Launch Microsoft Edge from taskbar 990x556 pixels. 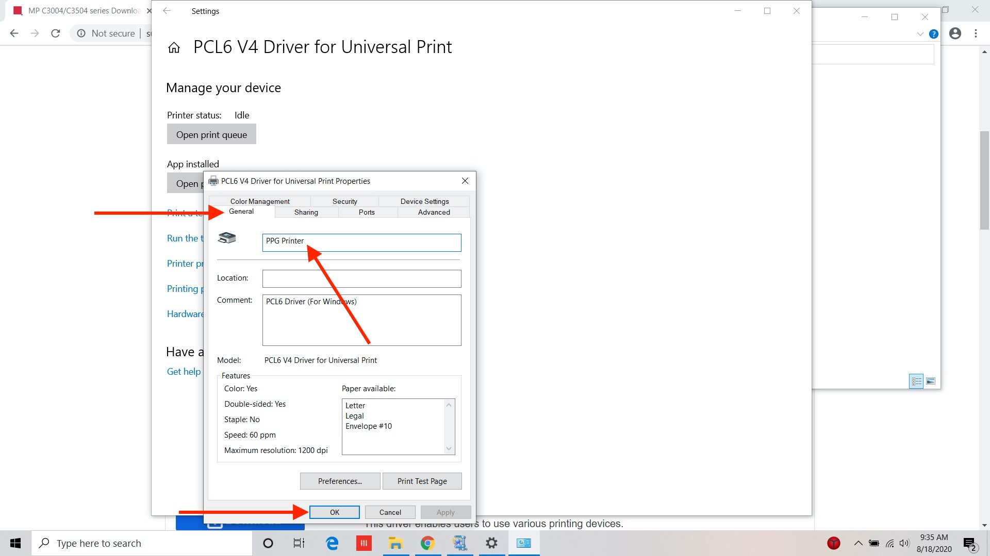tap(332, 543)
